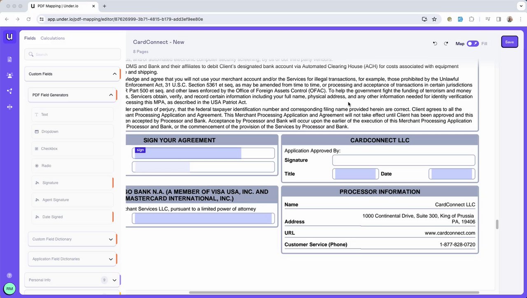Collapse the PDF Field Generators section
The height and width of the screenshot is (298, 527).
coord(111,95)
